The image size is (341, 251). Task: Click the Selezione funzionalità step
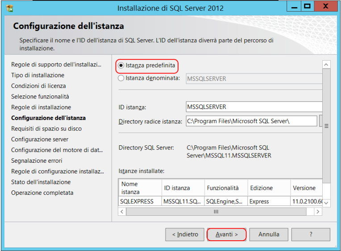40,96
